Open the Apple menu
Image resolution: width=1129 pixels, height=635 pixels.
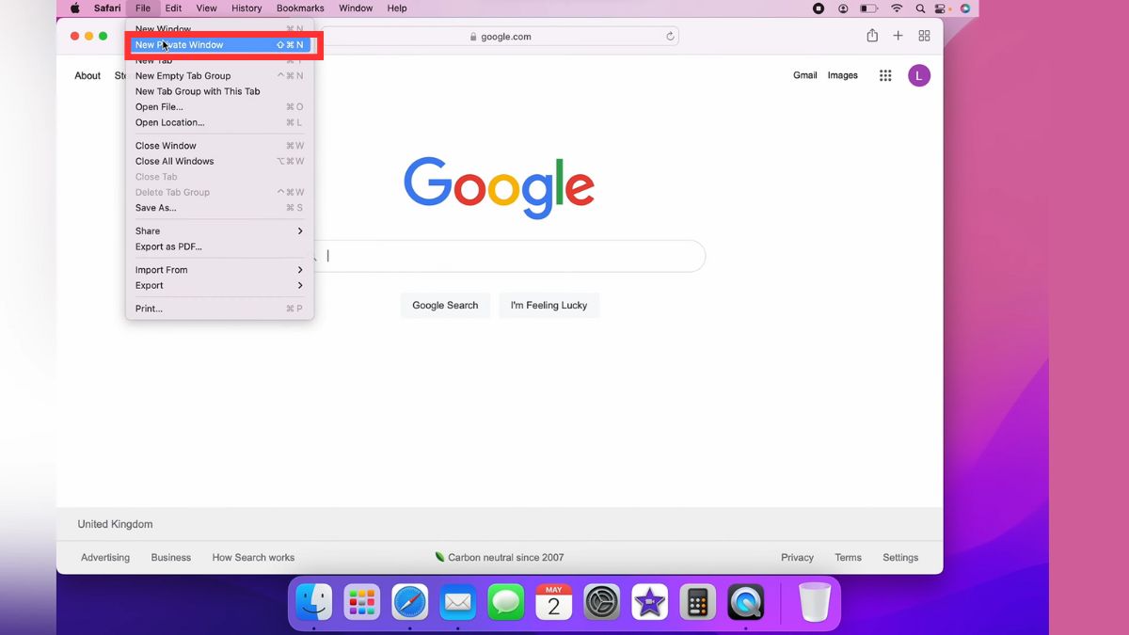coord(75,8)
